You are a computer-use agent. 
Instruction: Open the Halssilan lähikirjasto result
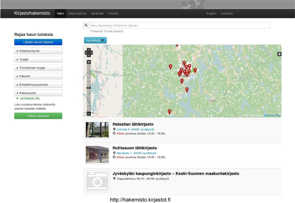133,124
